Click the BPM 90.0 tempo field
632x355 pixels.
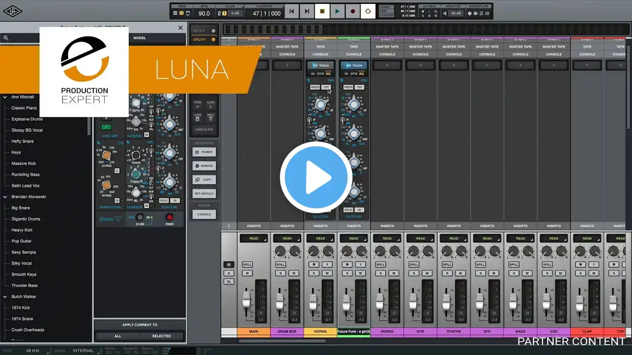[204, 13]
